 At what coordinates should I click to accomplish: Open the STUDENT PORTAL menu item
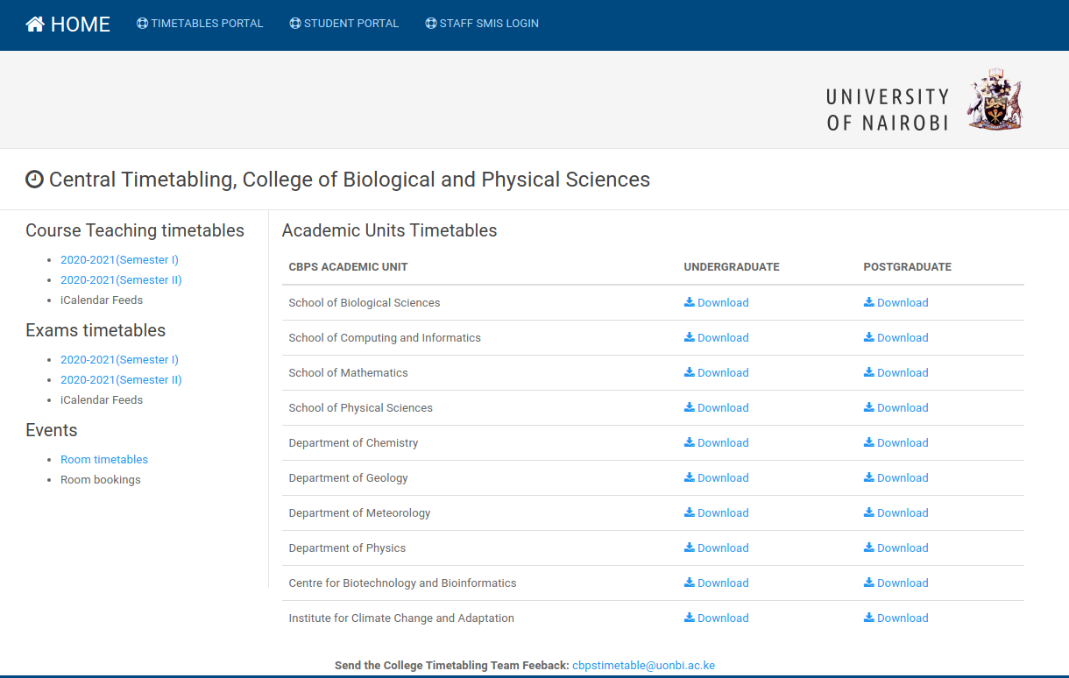coord(350,24)
